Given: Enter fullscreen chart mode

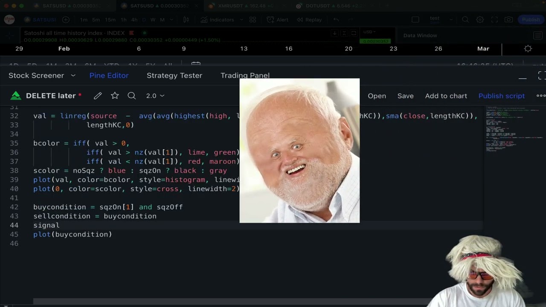Looking at the screenshot, I should (x=494, y=20).
